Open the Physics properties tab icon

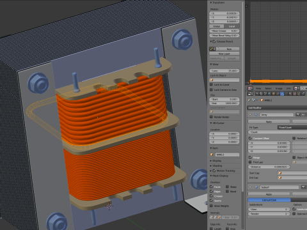(303, 93)
